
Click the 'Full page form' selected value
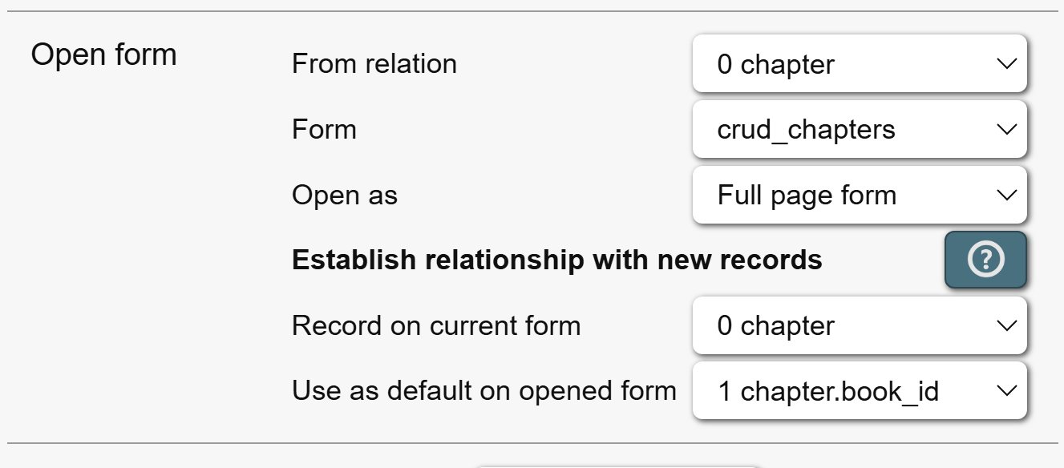(807, 196)
